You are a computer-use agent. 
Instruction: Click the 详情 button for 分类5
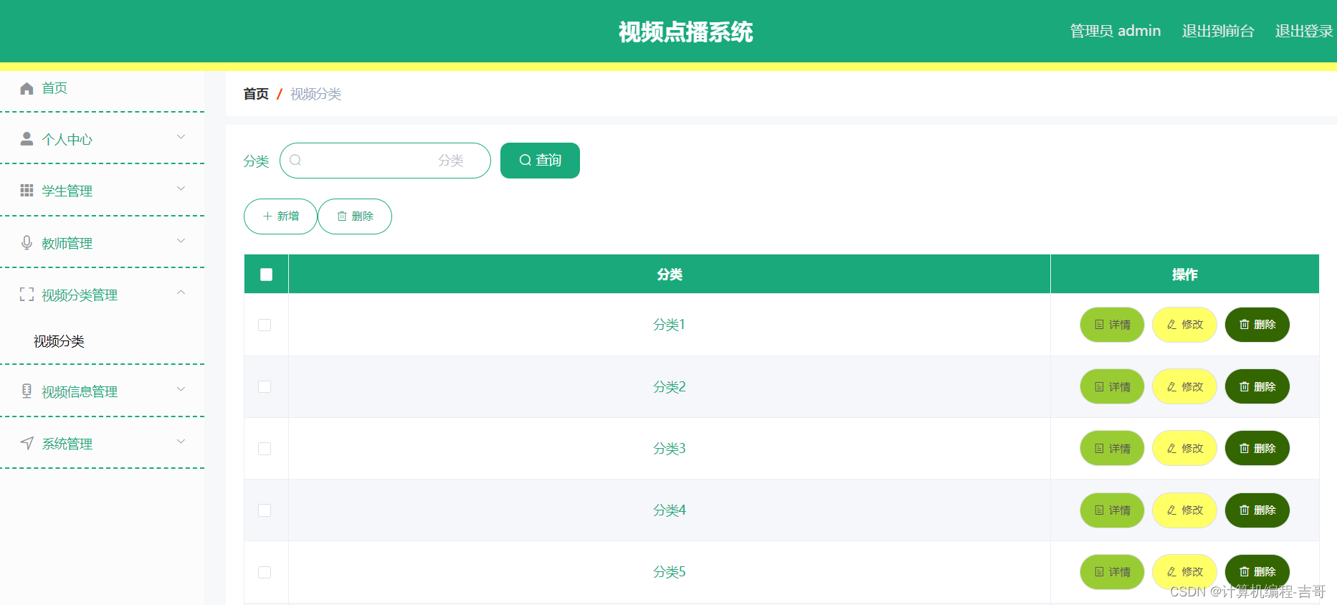click(x=1112, y=572)
